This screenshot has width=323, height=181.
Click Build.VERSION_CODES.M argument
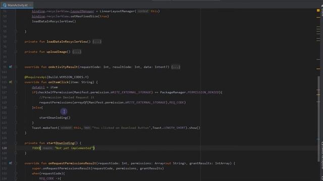(x=68, y=77)
